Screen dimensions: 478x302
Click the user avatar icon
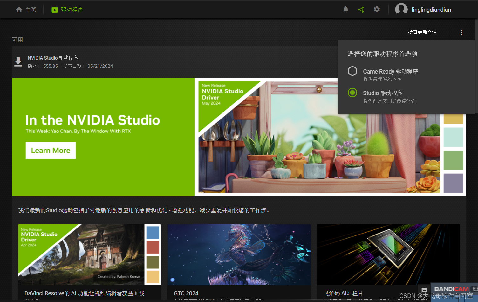(401, 9)
